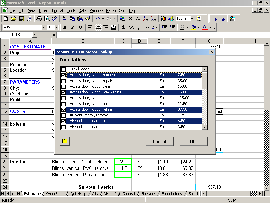Click the Sort Ascending icon
270x203 pixels.
tap(146, 19)
